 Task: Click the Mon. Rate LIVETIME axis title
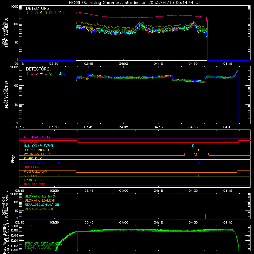[4, 238]
